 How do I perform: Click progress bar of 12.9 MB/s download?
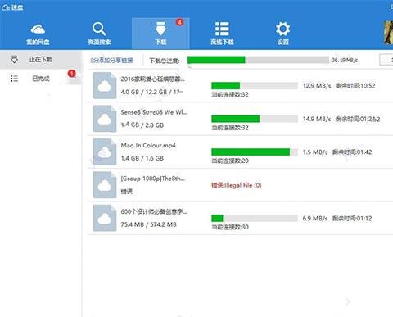click(255, 86)
